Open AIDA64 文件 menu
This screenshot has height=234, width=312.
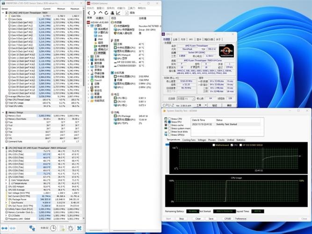[x=90, y=8]
